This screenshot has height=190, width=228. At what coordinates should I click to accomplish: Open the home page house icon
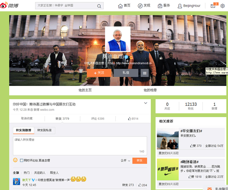120,6
